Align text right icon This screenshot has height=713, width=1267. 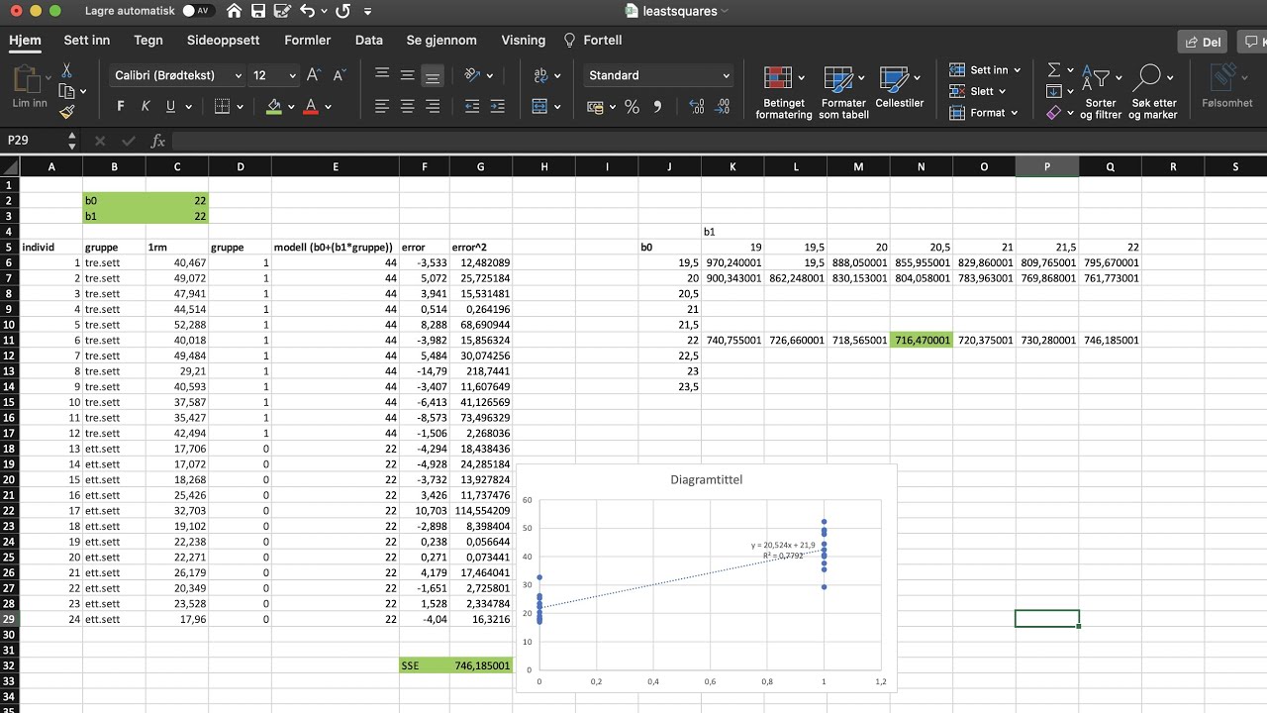pyautogui.click(x=433, y=107)
